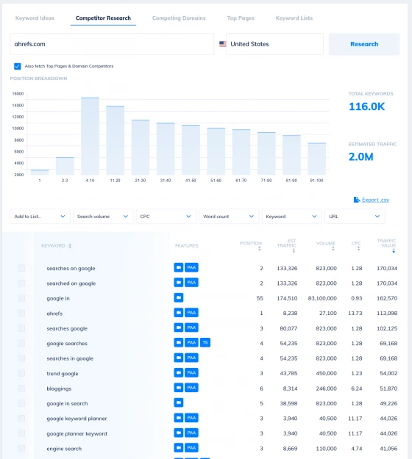Image resolution: width=412 pixels, height=459 pixels.
Task: Switch to the Keyword Ideas tab
Action: point(35,18)
